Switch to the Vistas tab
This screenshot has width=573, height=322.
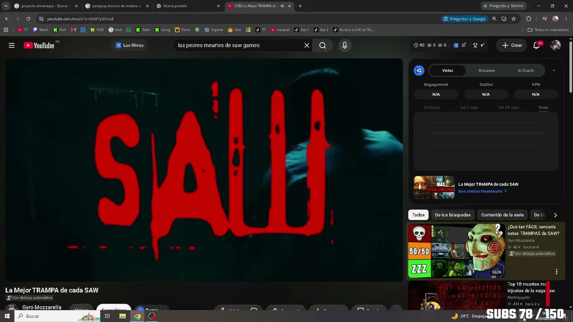448,70
